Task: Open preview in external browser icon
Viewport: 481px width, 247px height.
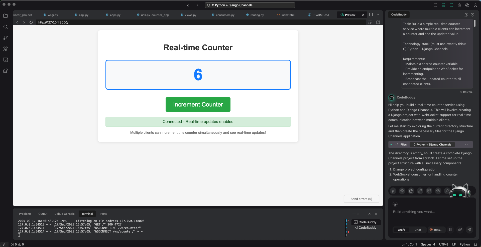Action: point(378,22)
